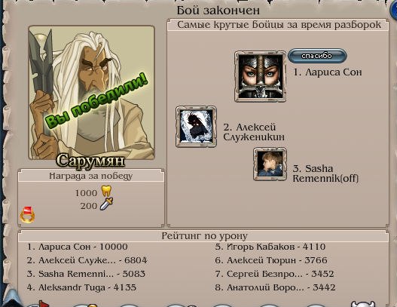Screen dimensions: 397x307
Task: Click Sasha Remennik's child photo avatar
Action: (270, 164)
